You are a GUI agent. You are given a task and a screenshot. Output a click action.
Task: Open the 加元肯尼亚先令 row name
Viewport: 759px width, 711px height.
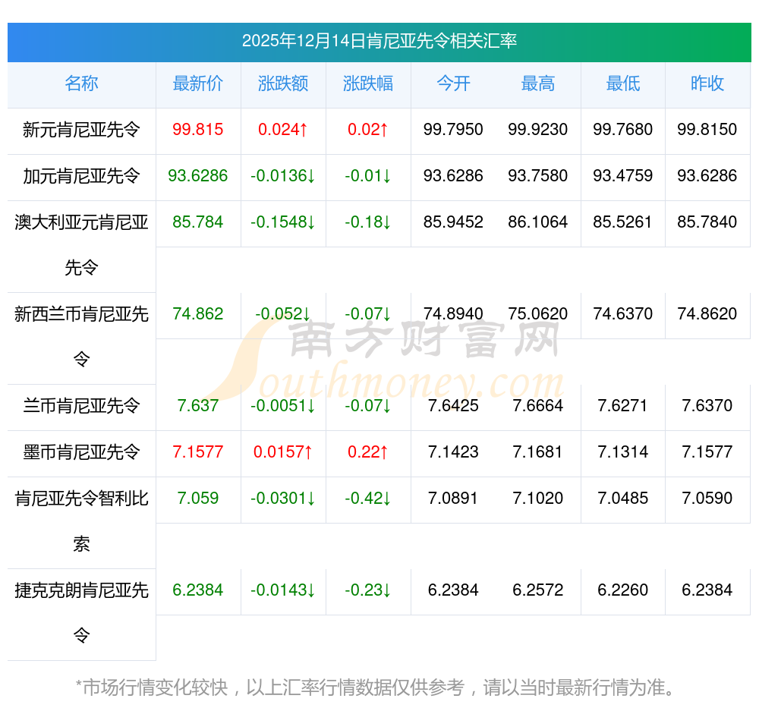81,176
